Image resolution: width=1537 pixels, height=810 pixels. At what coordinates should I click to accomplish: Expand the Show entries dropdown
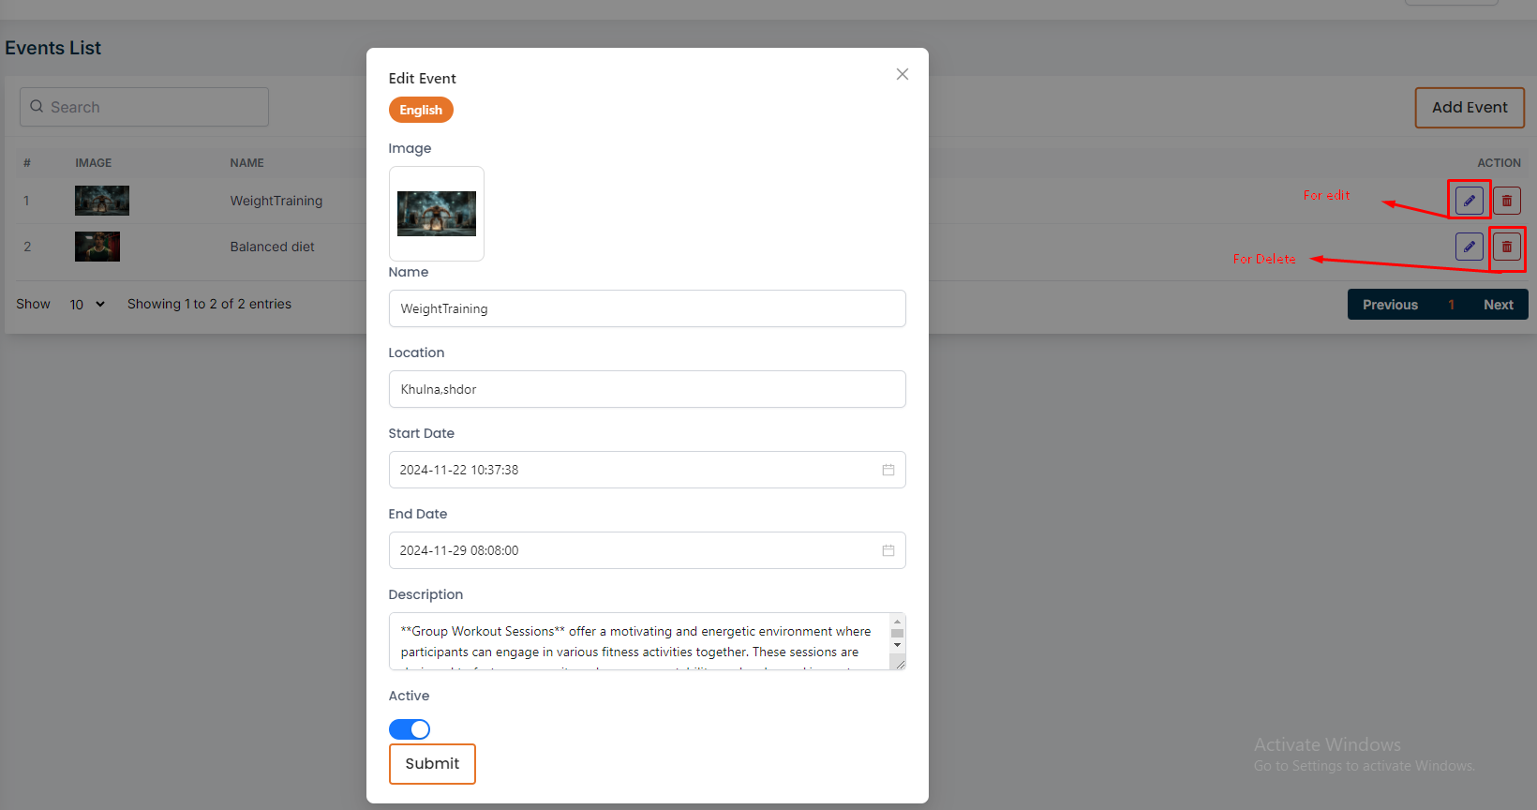(x=87, y=305)
